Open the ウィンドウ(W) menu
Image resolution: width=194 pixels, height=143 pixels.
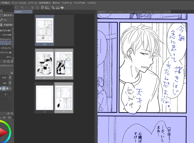[79, 3]
